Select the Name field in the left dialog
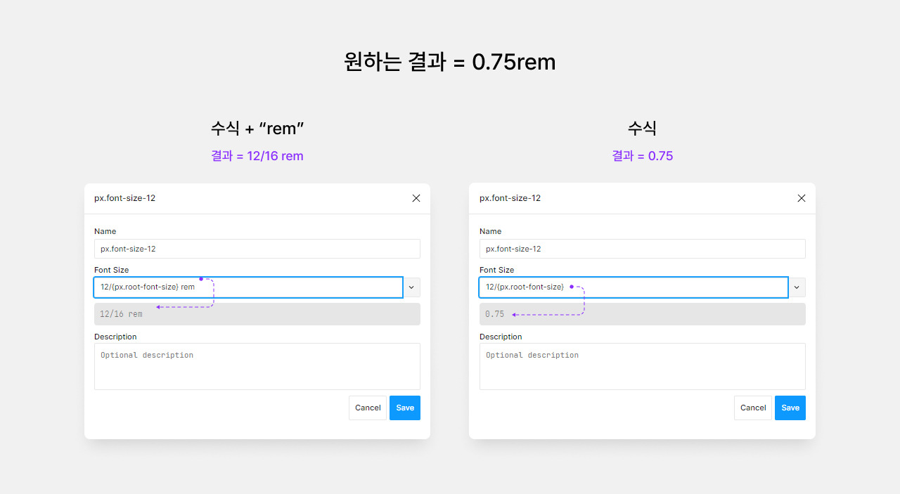The width and height of the screenshot is (900, 494). [257, 249]
